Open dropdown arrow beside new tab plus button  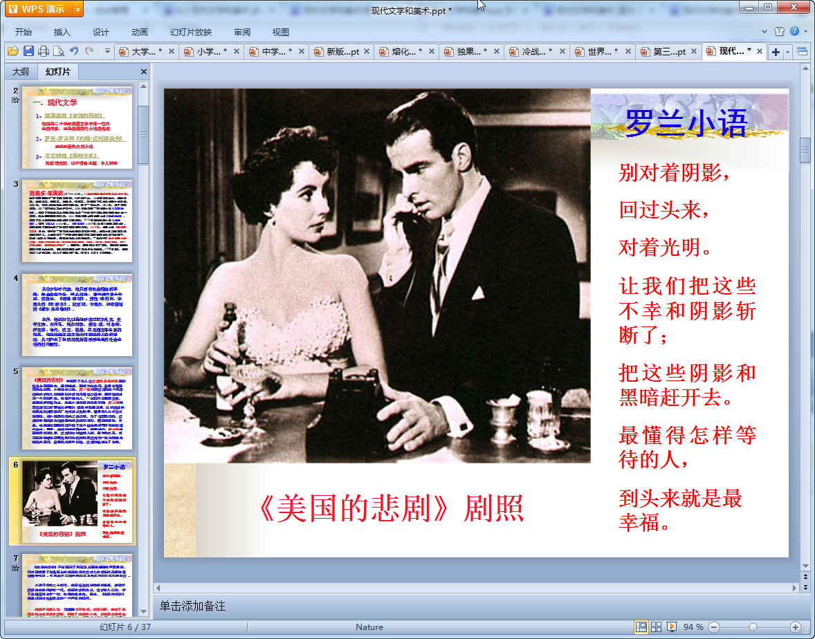[787, 52]
